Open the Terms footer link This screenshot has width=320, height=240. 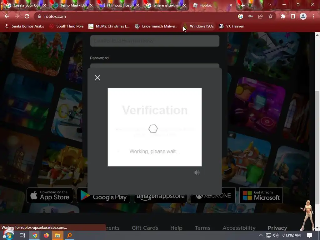202,228
